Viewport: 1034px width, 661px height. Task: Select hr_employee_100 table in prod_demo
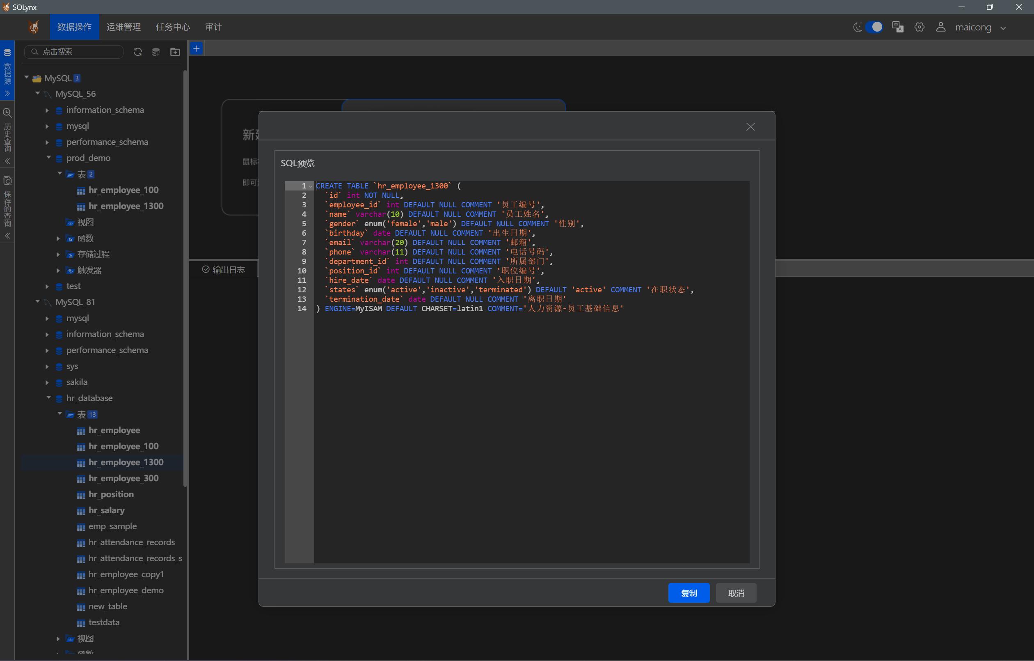point(123,190)
